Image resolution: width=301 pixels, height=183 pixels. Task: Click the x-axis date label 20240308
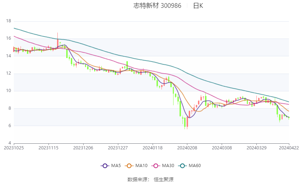(x=222, y=148)
